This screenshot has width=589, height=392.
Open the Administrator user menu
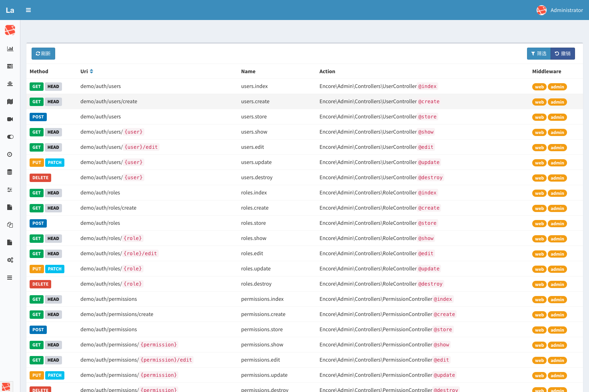point(560,10)
